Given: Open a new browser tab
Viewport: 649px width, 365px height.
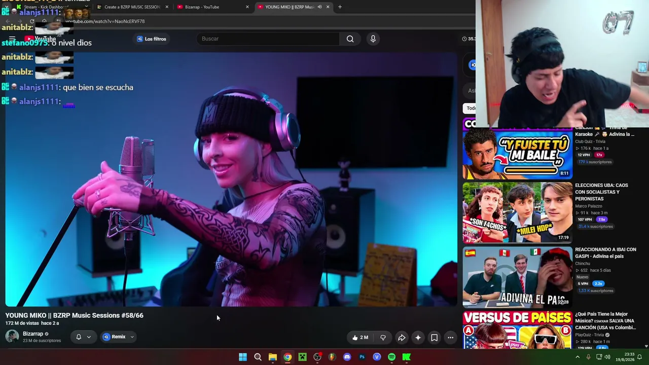Looking at the screenshot, I should pyautogui.click(x=340, y=7).
